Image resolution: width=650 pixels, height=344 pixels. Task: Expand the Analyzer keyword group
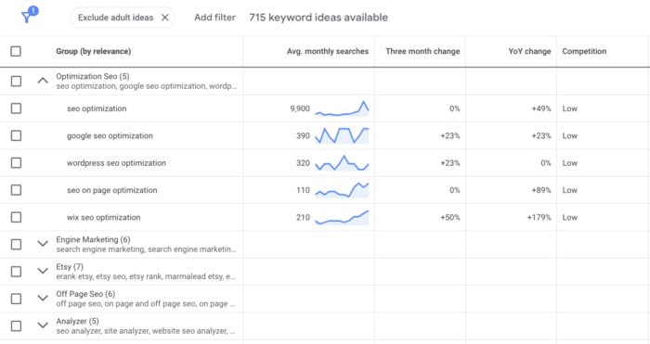point(43,325)
